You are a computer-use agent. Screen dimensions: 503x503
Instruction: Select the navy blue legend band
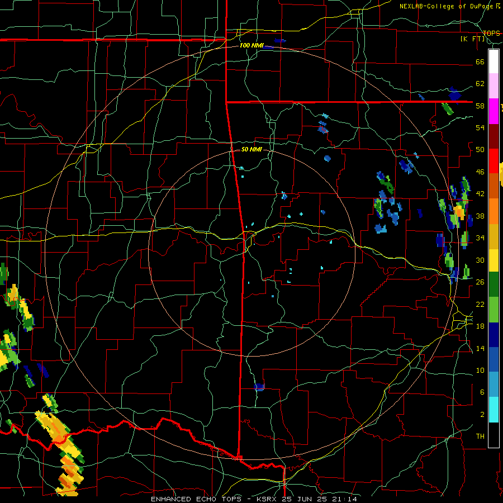pyautogui.click(x=493, y=335)
